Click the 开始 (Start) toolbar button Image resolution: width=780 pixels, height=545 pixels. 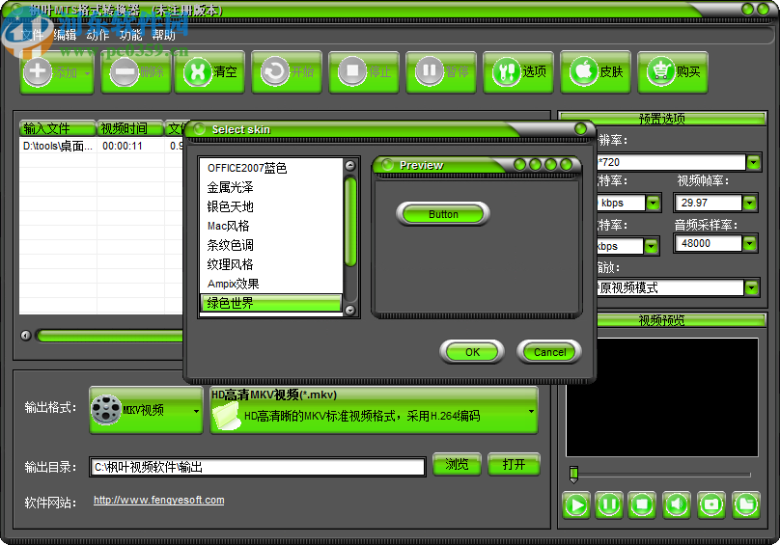coord(287,72)
